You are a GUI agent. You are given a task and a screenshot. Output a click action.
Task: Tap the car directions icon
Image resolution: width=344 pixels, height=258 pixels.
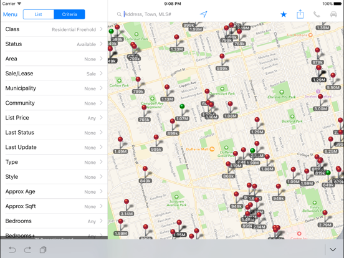point(333,14)
